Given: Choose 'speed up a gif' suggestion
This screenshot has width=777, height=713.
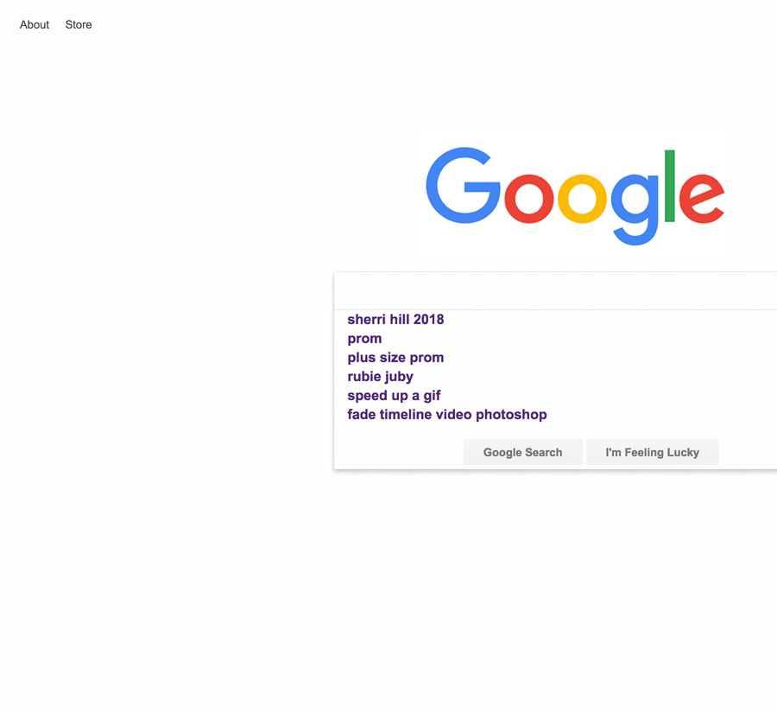Looking at the screenshot, I should pos(394,396).
